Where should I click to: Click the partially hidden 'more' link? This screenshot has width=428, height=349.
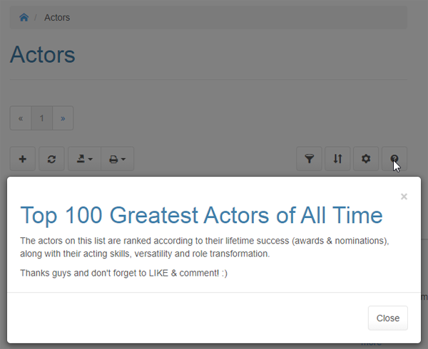coord(371,344)
